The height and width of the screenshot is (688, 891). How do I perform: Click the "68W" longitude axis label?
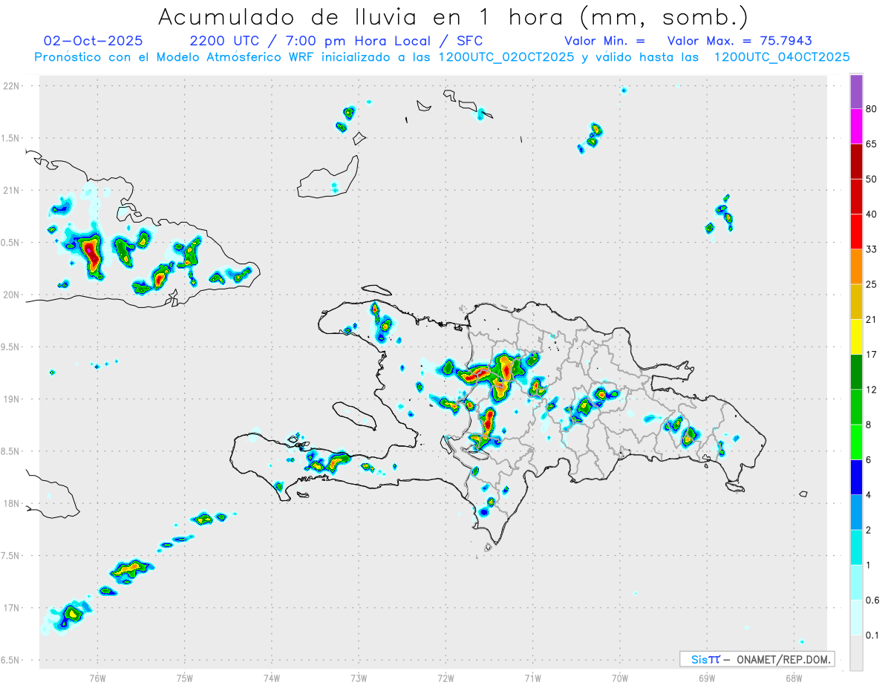(794, 678)
